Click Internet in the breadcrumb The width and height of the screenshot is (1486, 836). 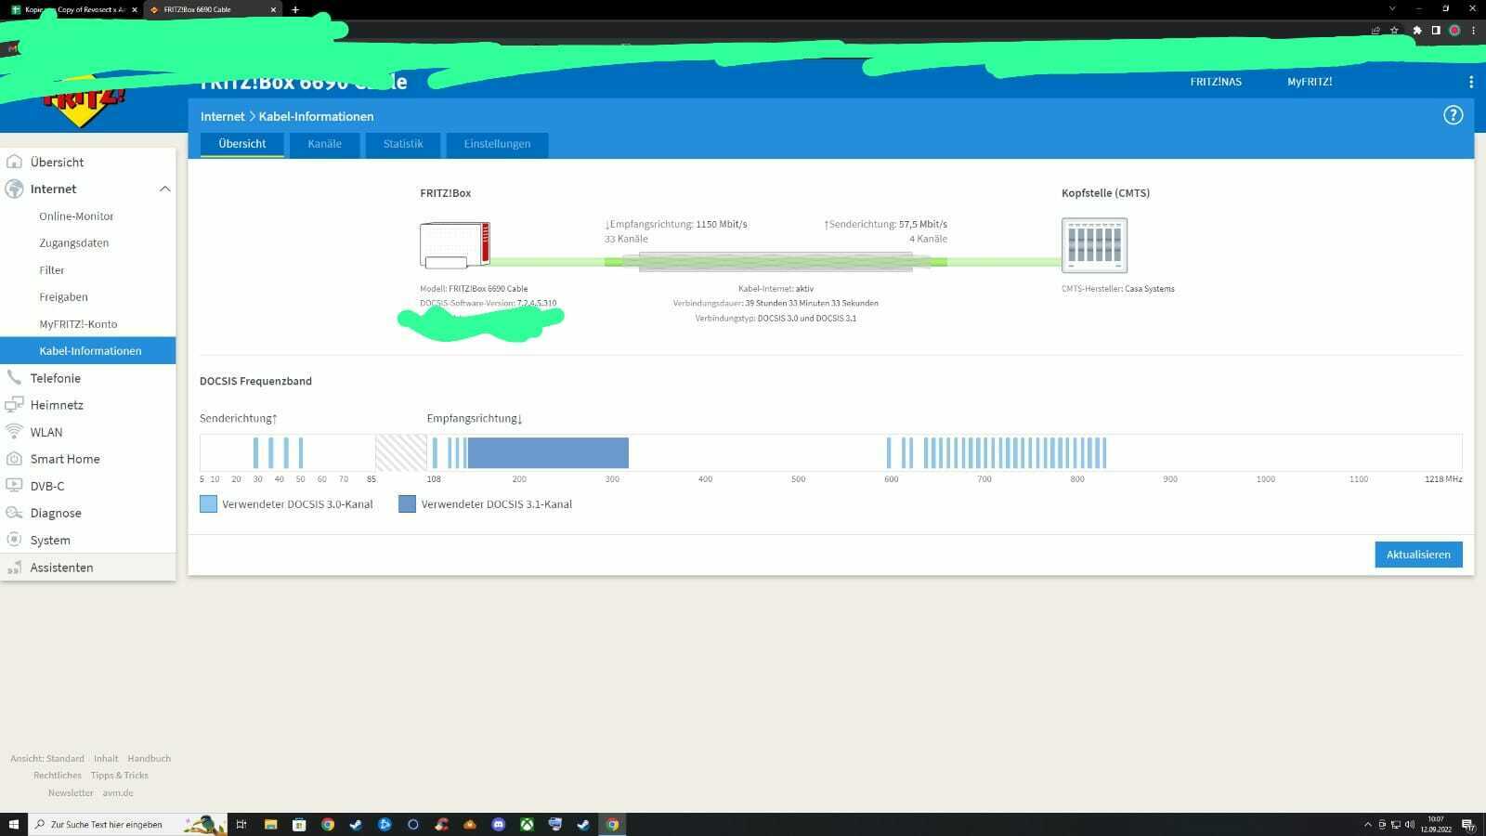(223, 116)
